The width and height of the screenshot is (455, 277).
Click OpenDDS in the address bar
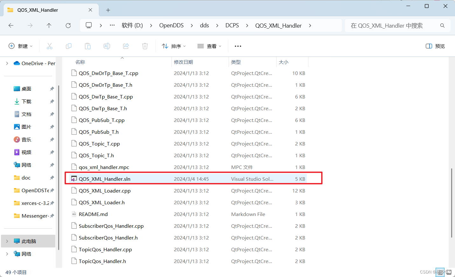click(171, 25)
